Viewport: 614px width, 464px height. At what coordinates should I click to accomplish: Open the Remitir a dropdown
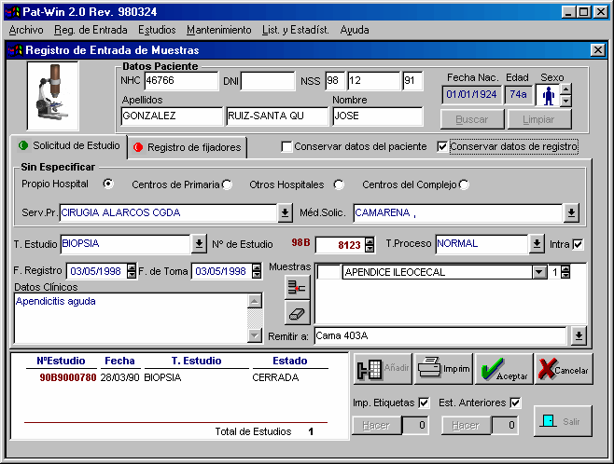579,335
